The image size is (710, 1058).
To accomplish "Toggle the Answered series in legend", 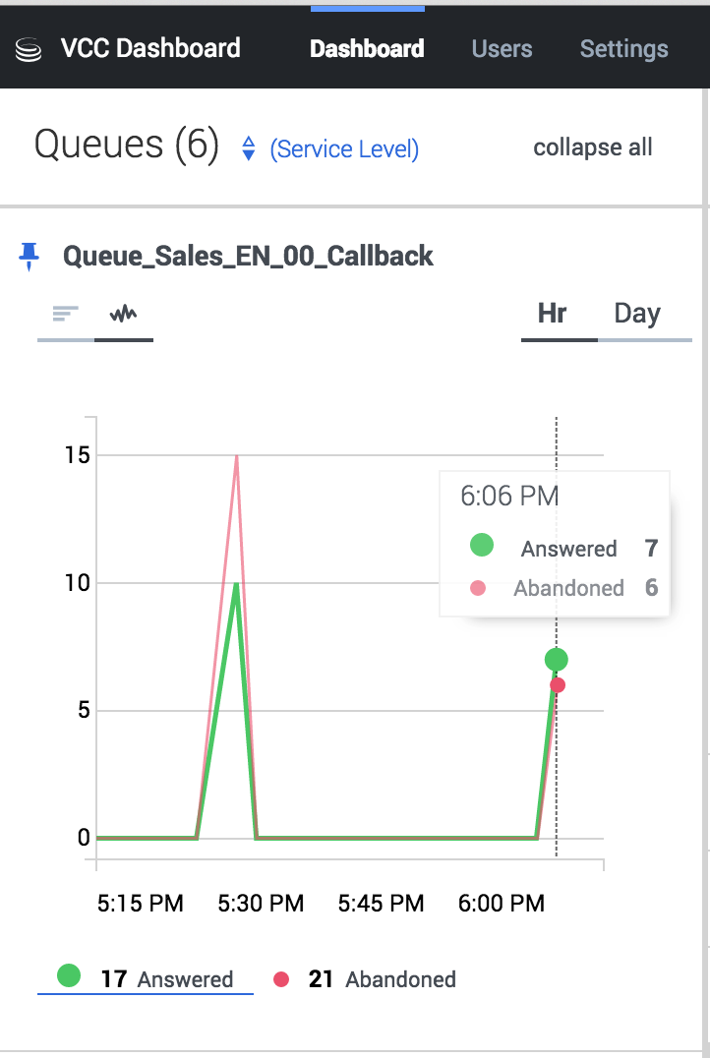I will (145, 978).
